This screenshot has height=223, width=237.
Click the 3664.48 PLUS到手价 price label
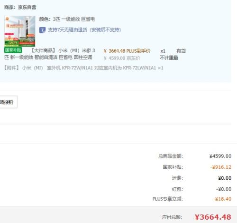click(127, 51)
